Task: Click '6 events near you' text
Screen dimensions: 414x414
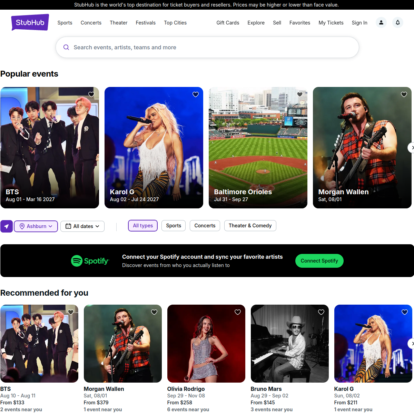Action: click(188, 410)
